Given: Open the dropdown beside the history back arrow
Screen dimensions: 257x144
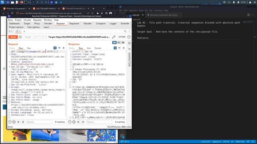Looking at the screenshot, I should pyautogui.click(x=39, y=37).
